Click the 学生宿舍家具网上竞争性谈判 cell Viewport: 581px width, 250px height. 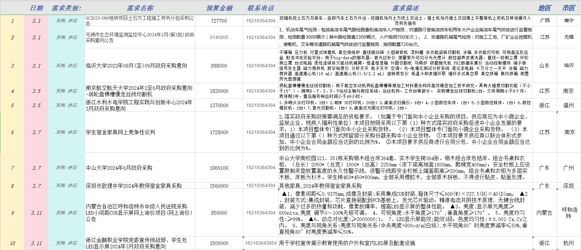coord(140,132)
